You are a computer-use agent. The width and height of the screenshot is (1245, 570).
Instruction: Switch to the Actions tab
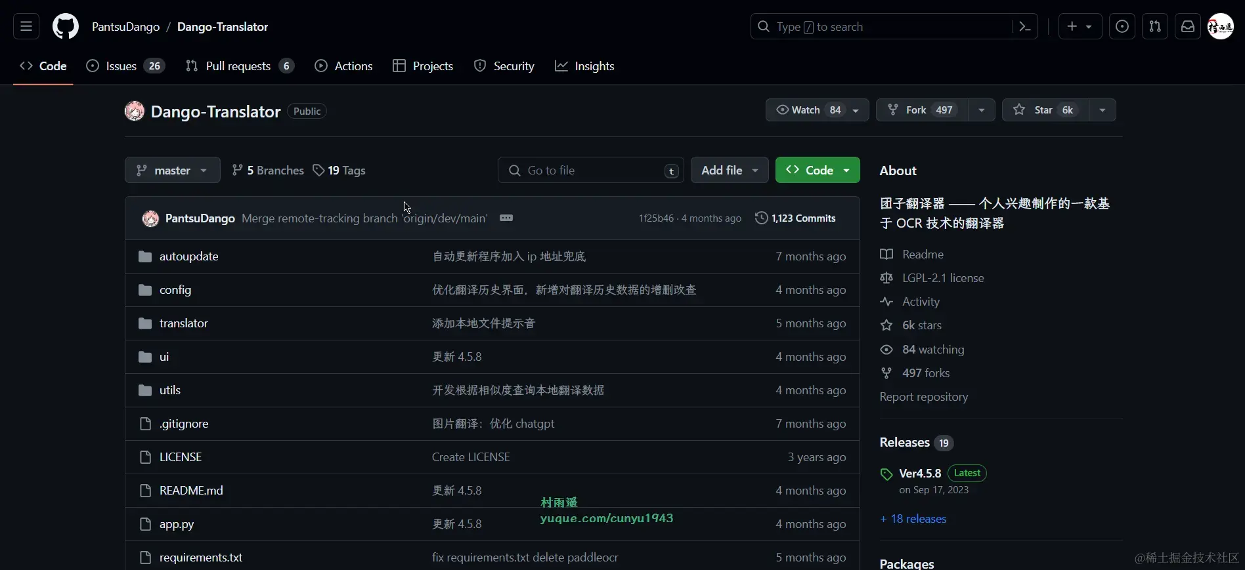pyautogui.click(x=343, y=66)
